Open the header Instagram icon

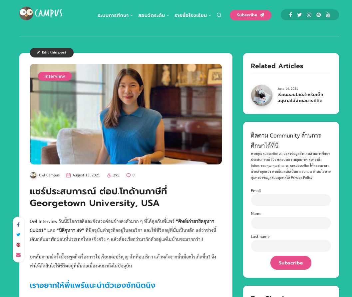coord(309,15)
